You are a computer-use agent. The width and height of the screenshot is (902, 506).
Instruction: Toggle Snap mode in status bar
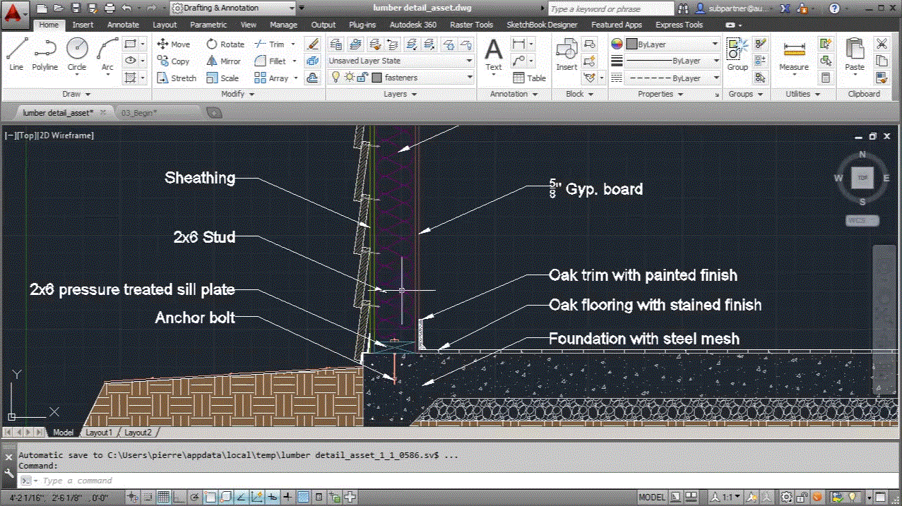tap(150, 498)
